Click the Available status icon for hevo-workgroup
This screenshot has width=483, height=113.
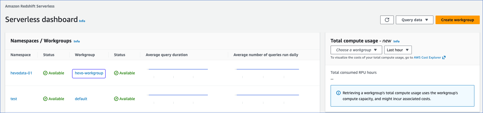[116, 73]
